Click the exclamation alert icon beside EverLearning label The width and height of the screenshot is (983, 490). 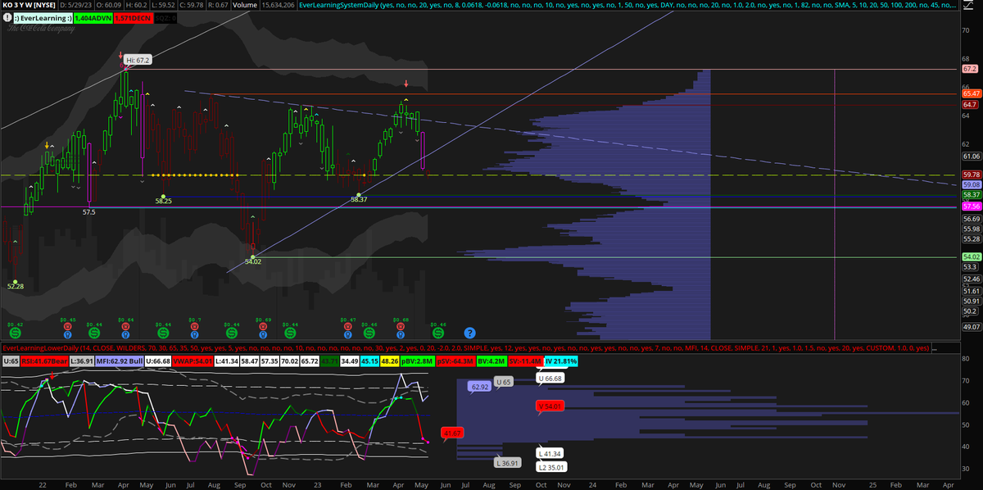(7, 18)
